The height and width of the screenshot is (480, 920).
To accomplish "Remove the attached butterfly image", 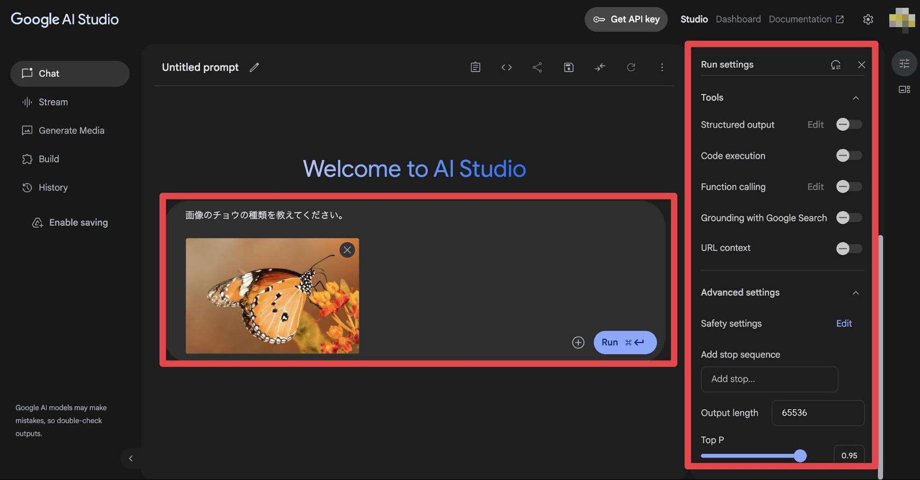I will pos(347,250).
